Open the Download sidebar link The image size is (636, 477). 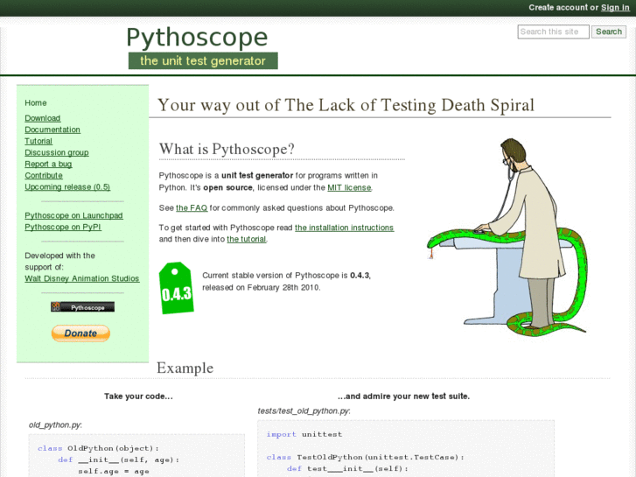click(43, 118)
